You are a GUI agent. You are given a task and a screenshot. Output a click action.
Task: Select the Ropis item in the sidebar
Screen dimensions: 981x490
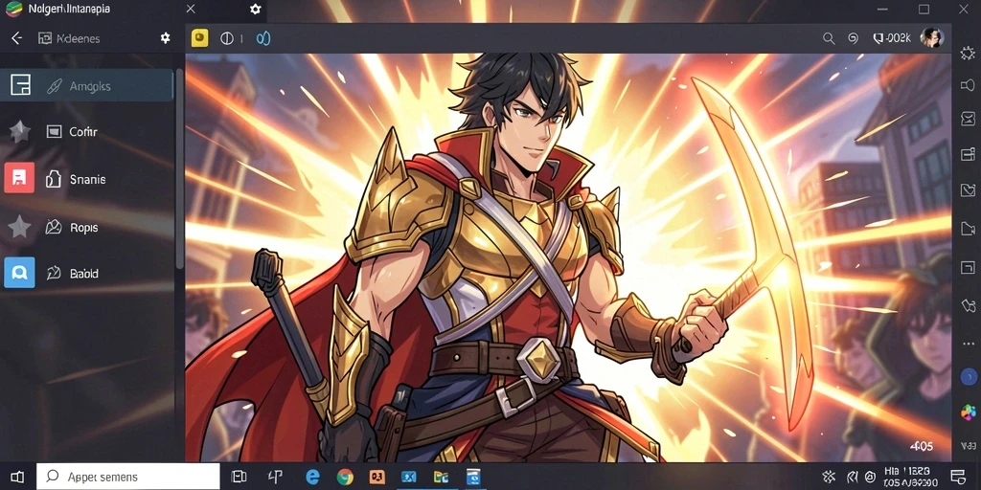[x=86, y=228]
